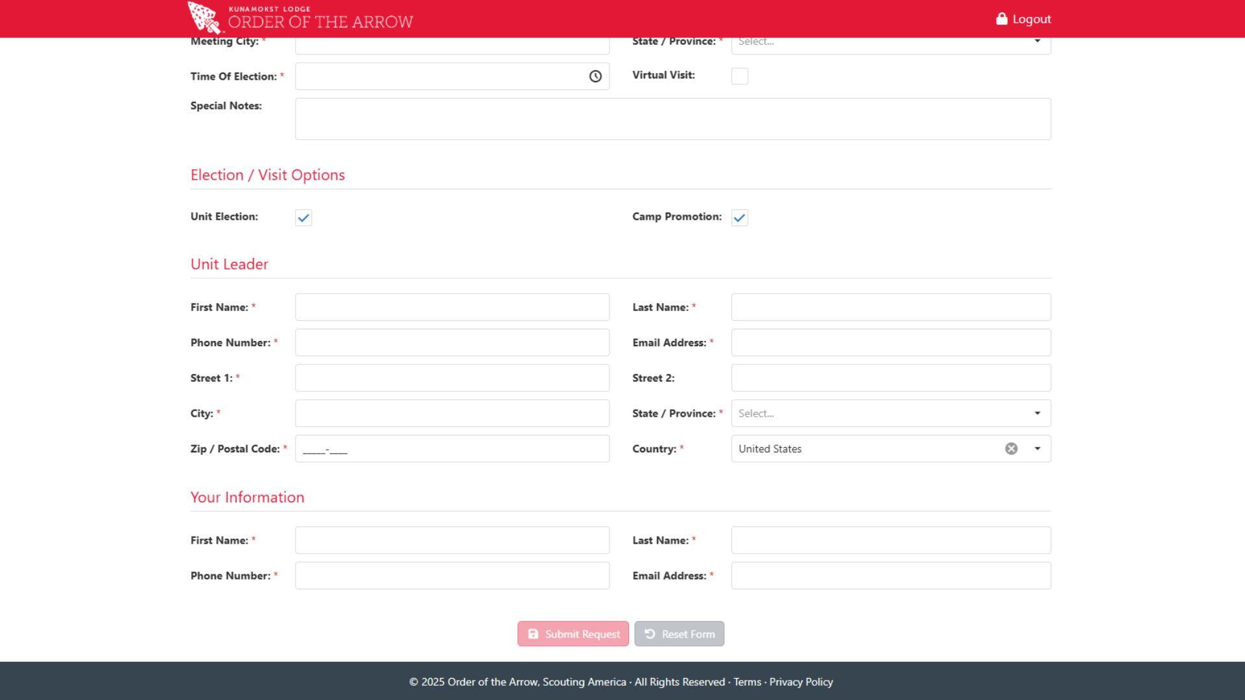
Task: Open the Privacy Policy footer link
Action: [801, 682]
